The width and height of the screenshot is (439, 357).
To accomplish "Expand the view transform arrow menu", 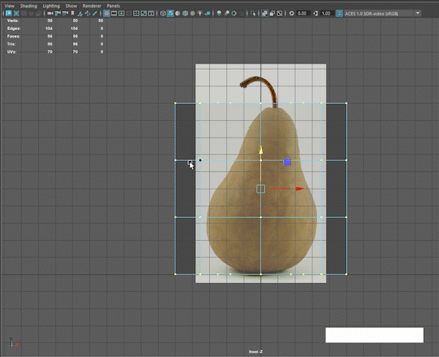I will tap(418, 13).
